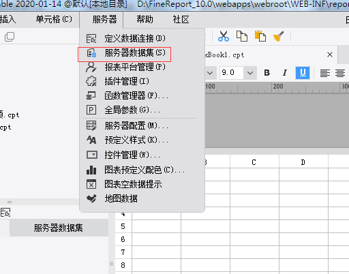Viewport: 349px width, 274px height.
Task: Align text left
Action: click(325, 73)
